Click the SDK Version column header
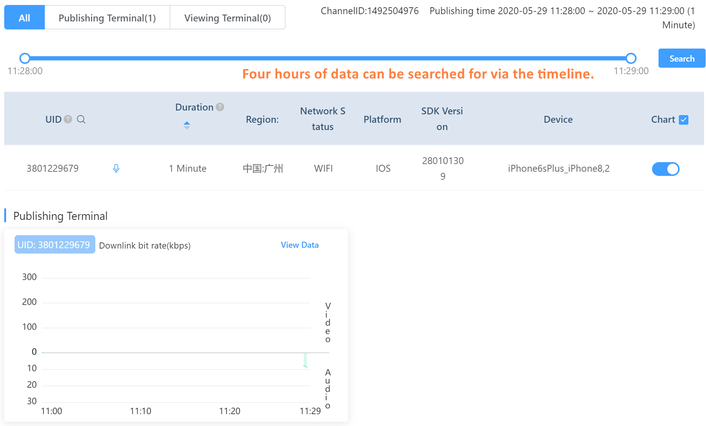The height and width of the screenshot is (426, 706). click(x=442, y=119)
